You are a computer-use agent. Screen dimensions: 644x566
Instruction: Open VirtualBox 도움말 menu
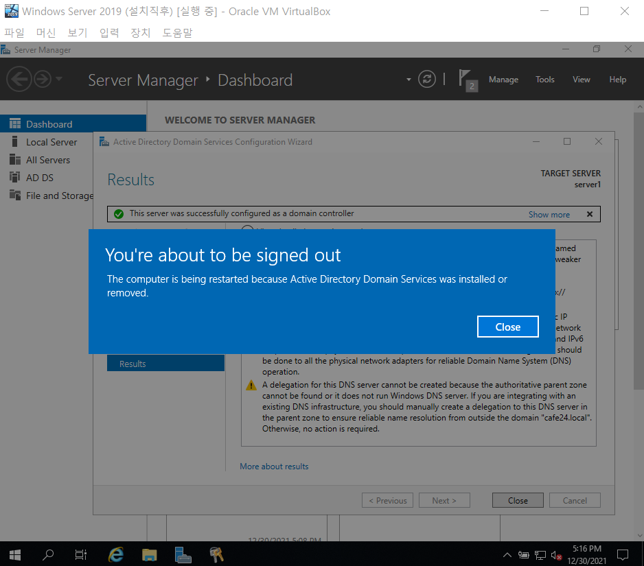(x=177, y=32)
